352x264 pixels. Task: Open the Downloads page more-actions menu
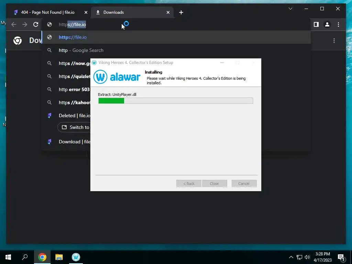tap(334, 41)
